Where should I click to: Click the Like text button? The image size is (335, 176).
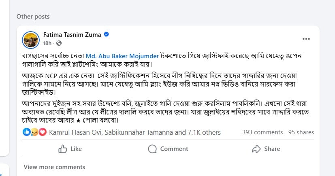pyautogui.click(x=76, y=149)
